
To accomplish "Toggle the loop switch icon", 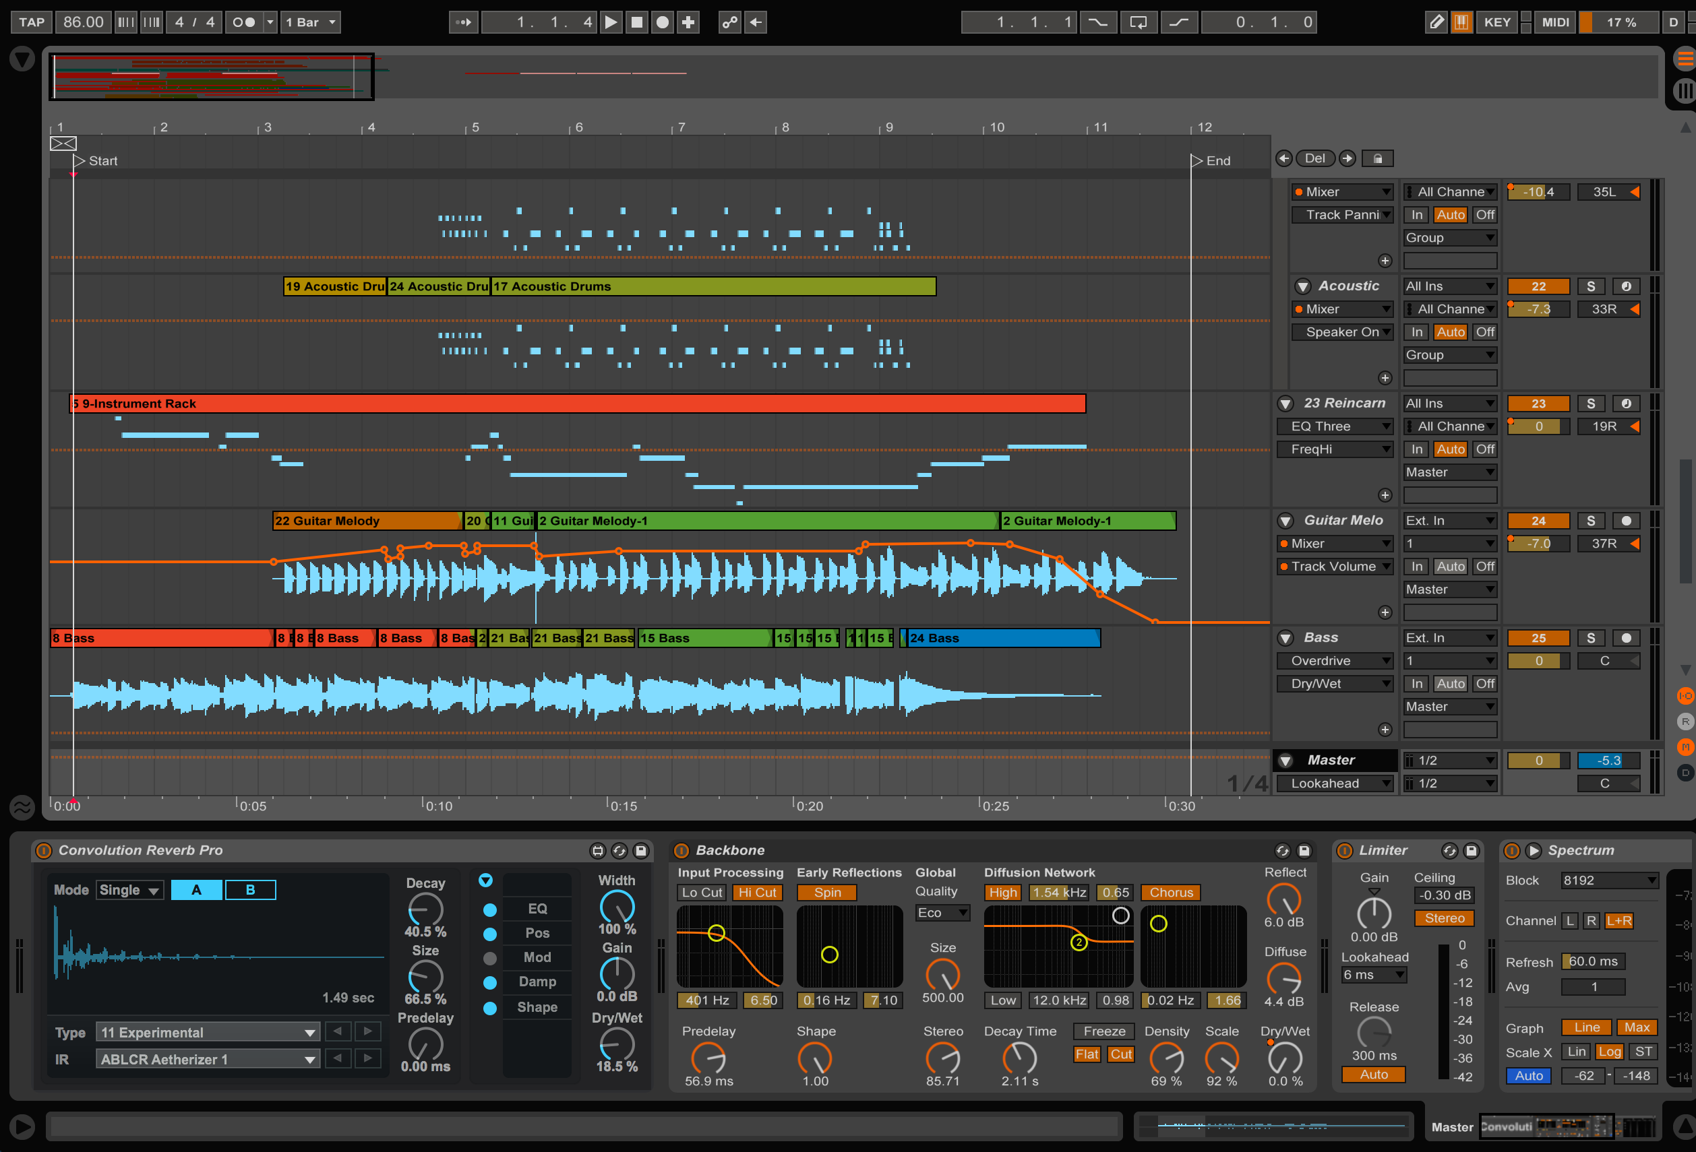I will [x=1138, y=22].
